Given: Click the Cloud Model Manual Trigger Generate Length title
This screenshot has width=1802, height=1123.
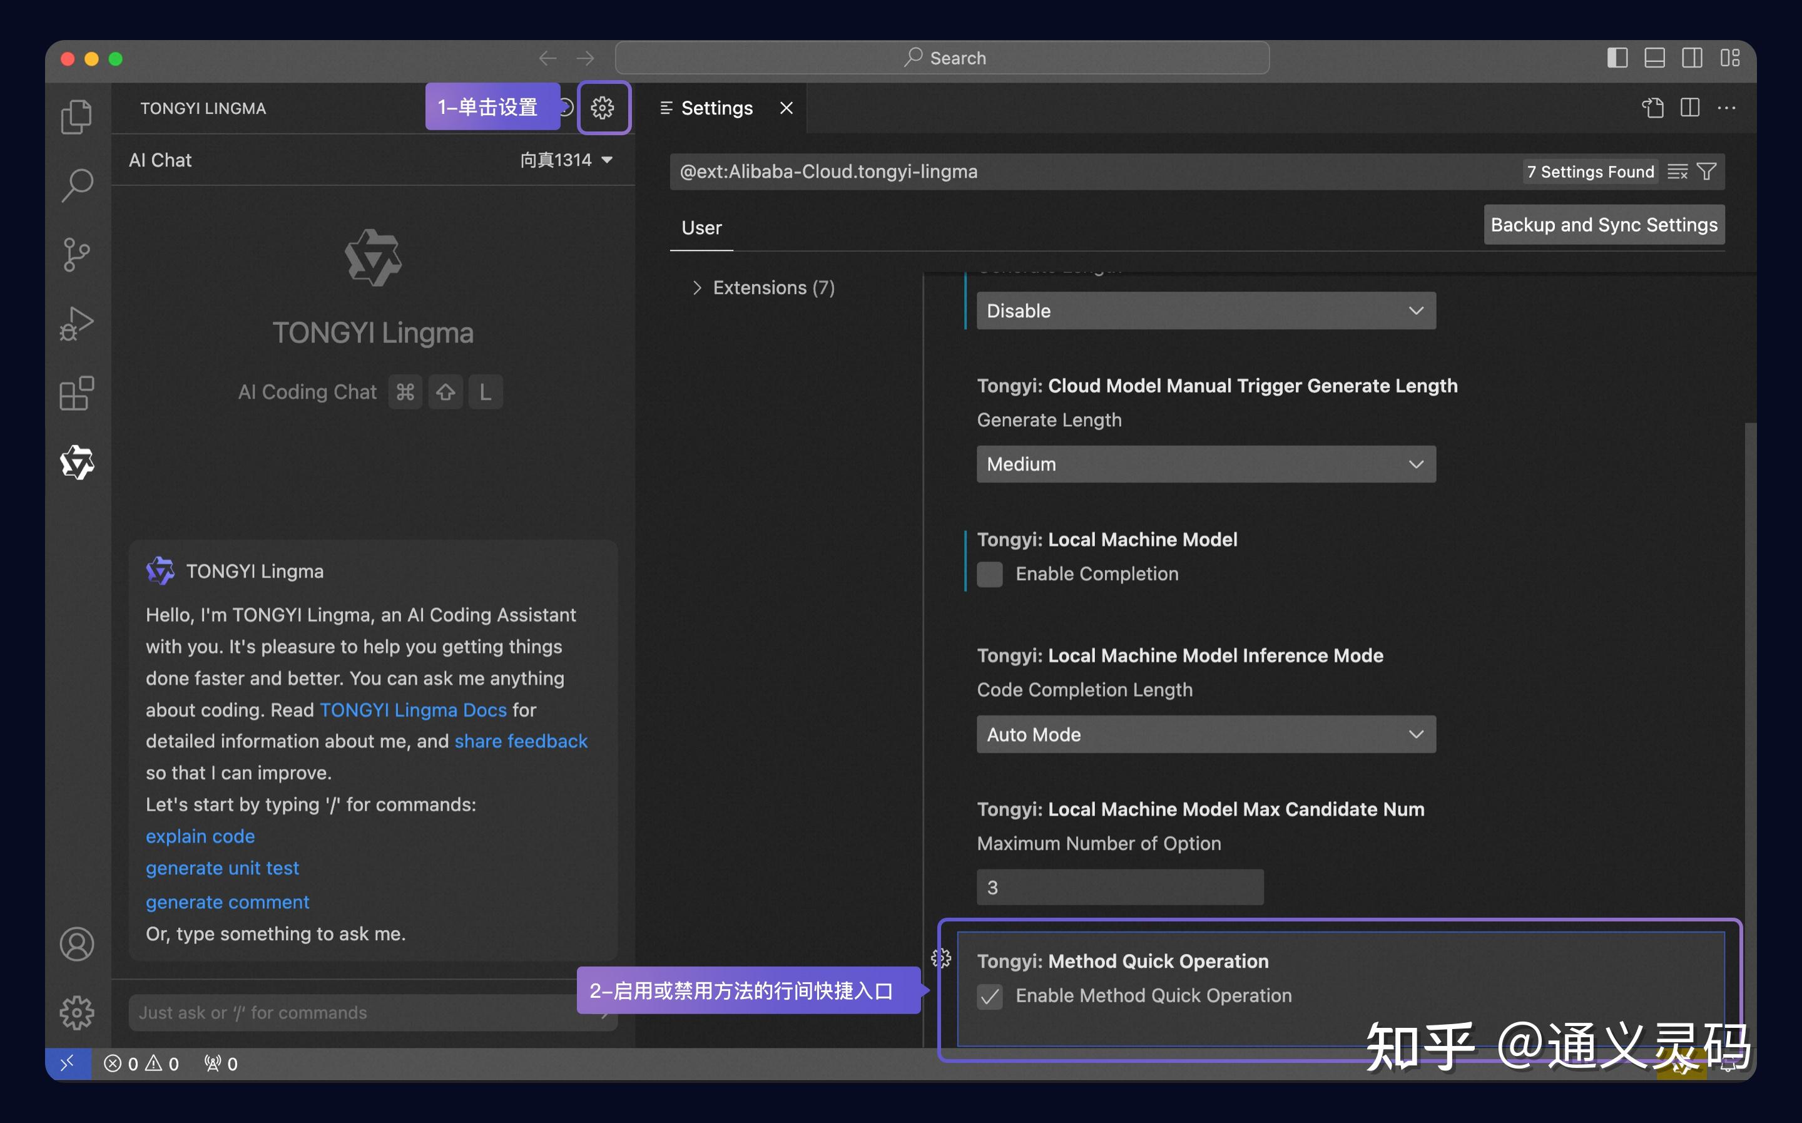Looking at the screenshot, I should click(1217, 386).
